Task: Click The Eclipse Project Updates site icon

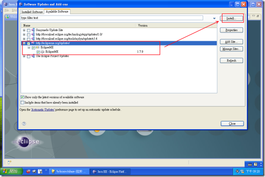Action: coord(33,56)
